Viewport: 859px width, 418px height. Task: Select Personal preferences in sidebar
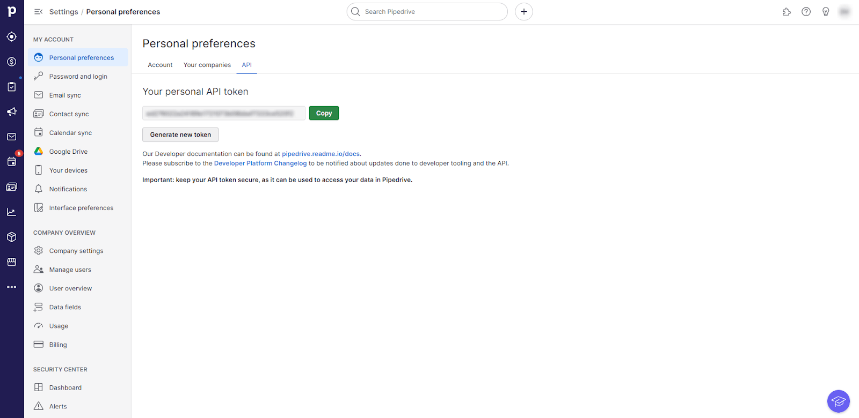point(78,57)
